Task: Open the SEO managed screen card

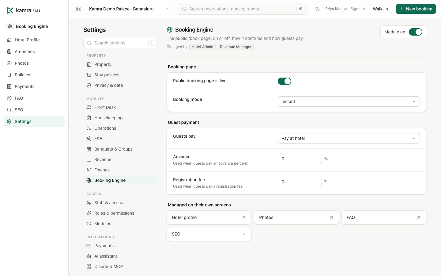Action: (x=209, y=234)
